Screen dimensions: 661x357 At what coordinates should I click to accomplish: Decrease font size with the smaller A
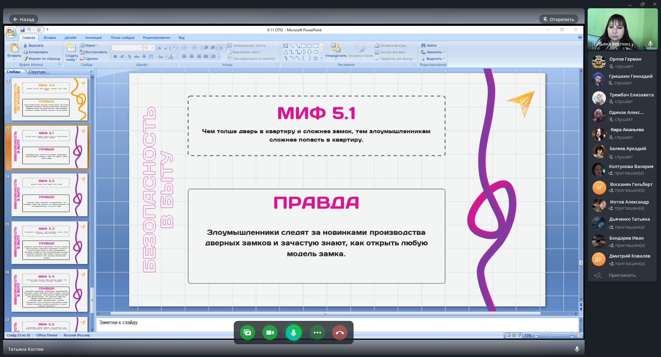point(166,48)
